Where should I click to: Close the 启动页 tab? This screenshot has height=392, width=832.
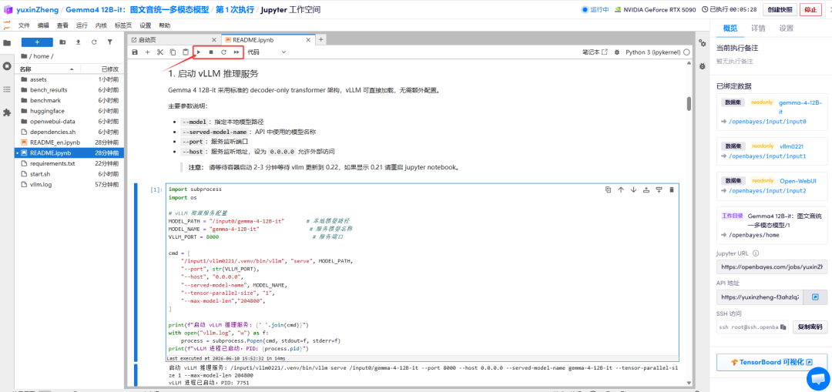click(x=214, y=40)
